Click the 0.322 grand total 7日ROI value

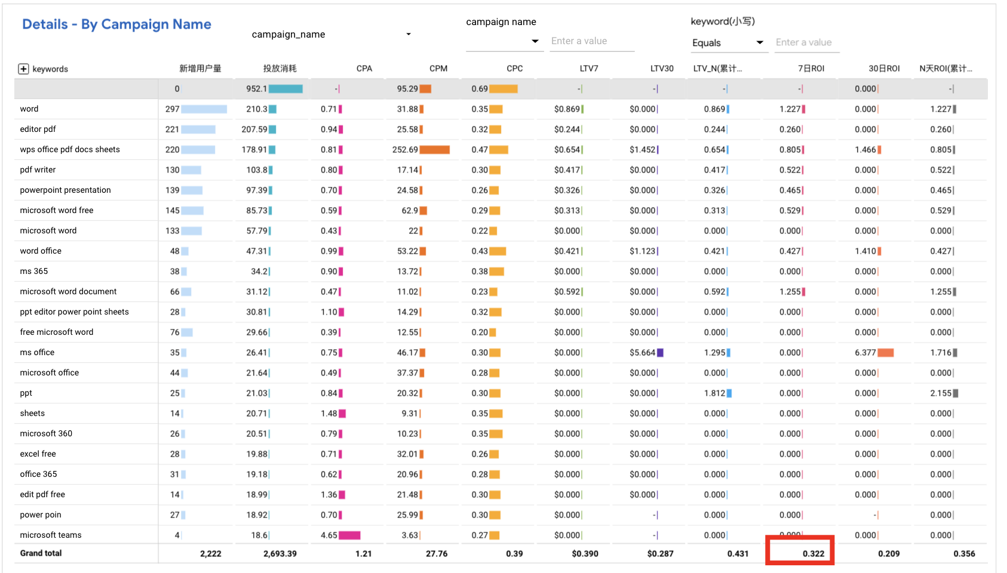pyautogui.click(x=813, y=553)
